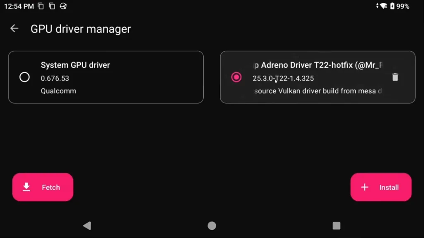
Task: Tap the download icon inside the Fetch button
Action: tap(26, 187)
